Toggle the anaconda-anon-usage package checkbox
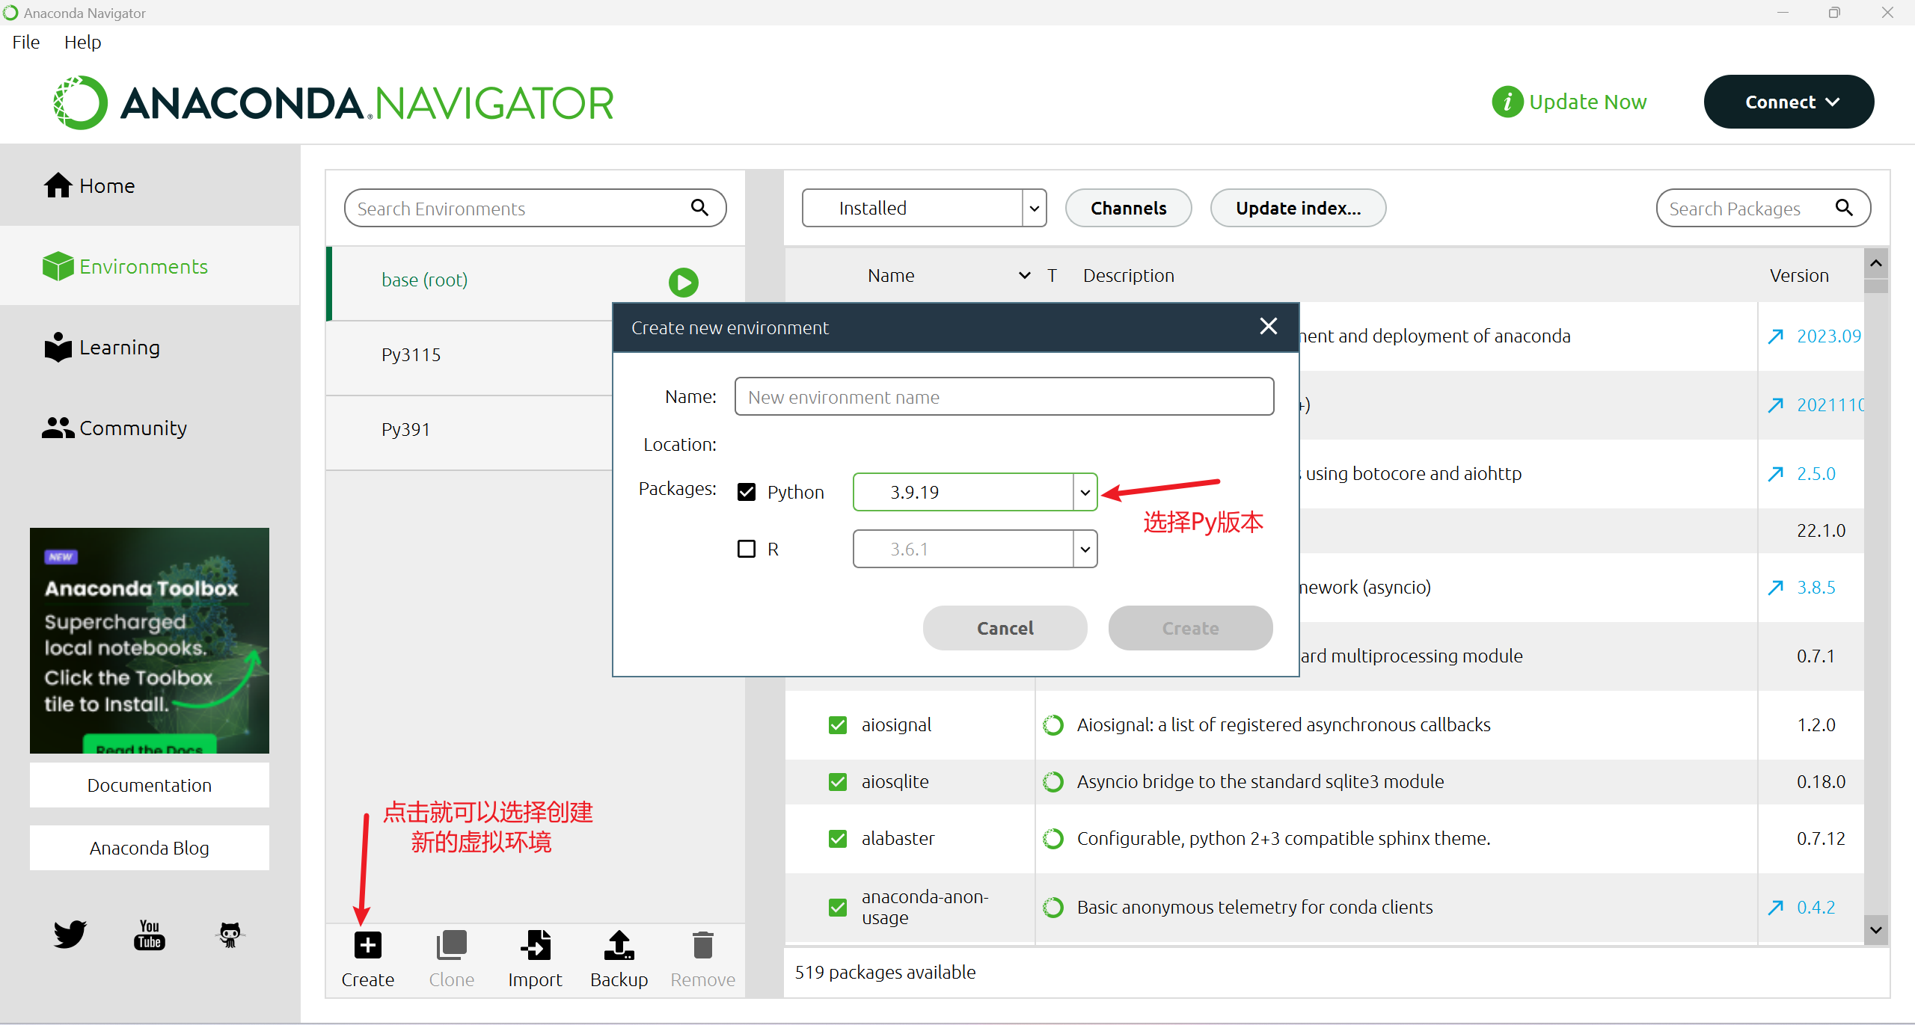1915x1025 pixels. point(838,908)
